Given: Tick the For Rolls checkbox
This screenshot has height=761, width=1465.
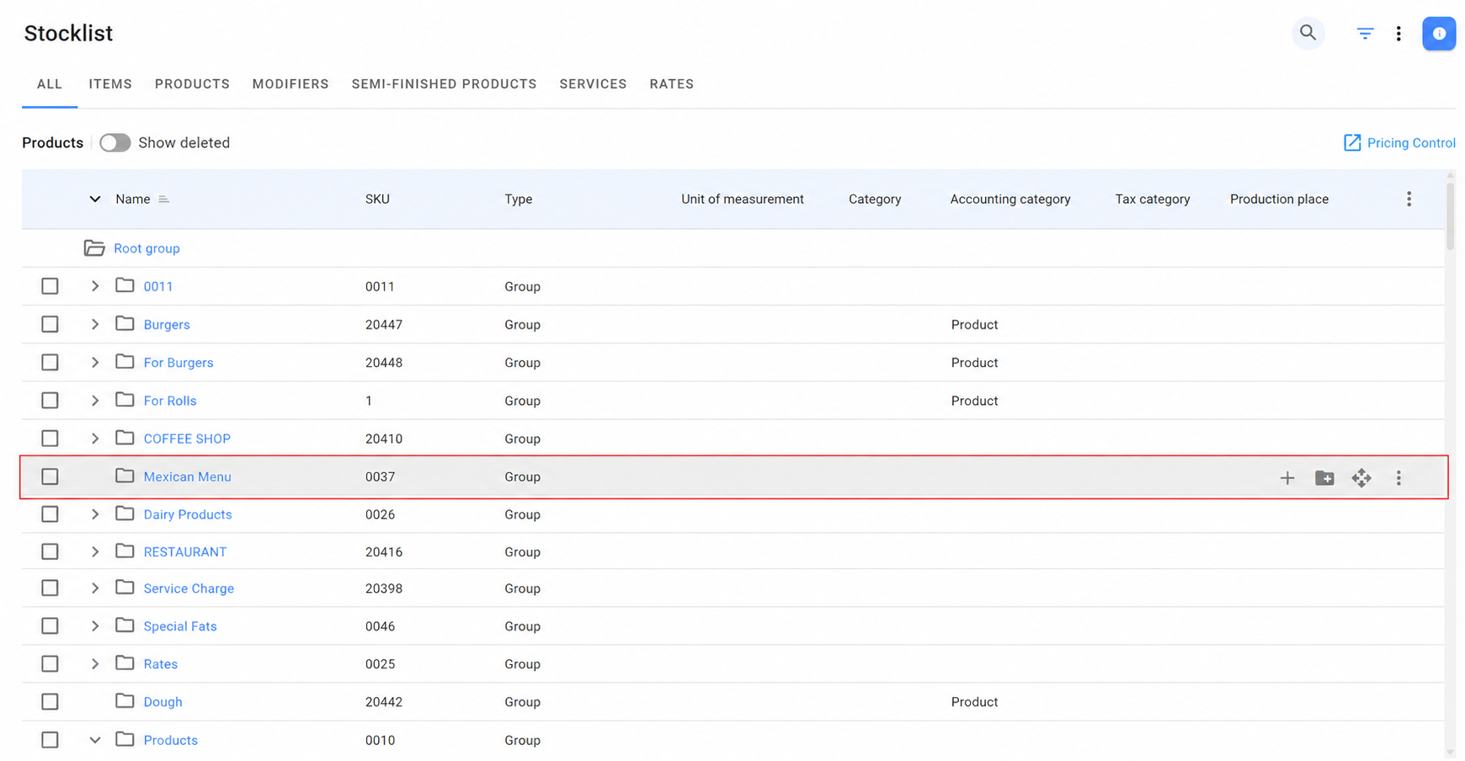Looking at the screenshot, I should click(50, 401).
